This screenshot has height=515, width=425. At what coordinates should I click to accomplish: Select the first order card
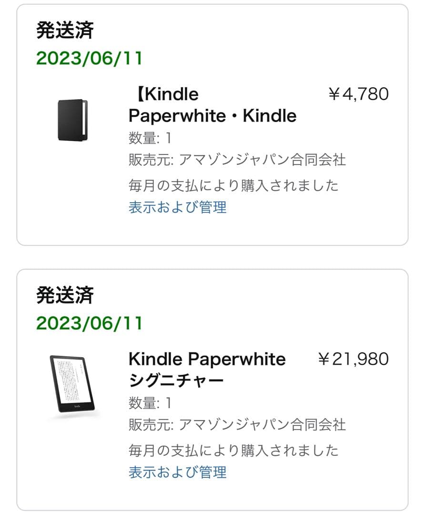[x=212, y=122]
